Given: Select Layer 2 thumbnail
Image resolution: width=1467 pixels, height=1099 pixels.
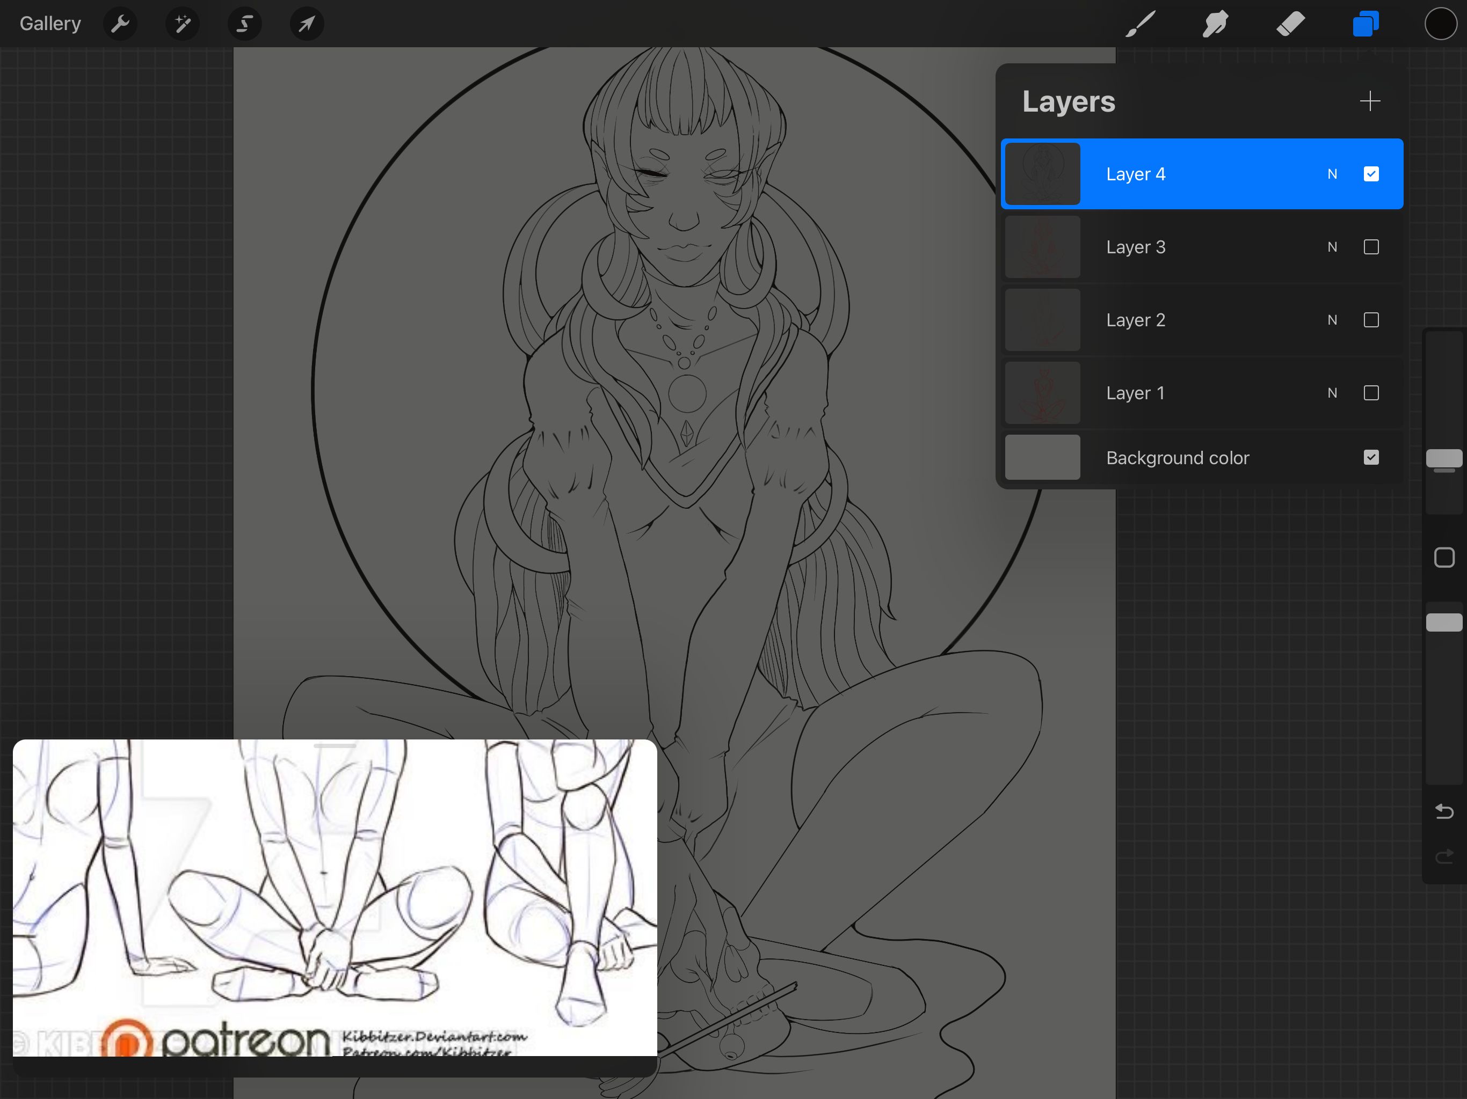Looking at the screenshot, I should pos(1043,320).
